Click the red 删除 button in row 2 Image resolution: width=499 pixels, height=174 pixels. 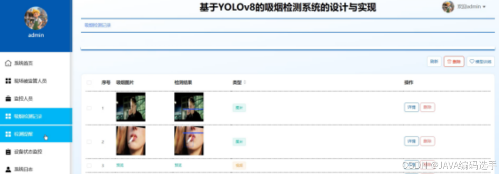tap(427, 141)
